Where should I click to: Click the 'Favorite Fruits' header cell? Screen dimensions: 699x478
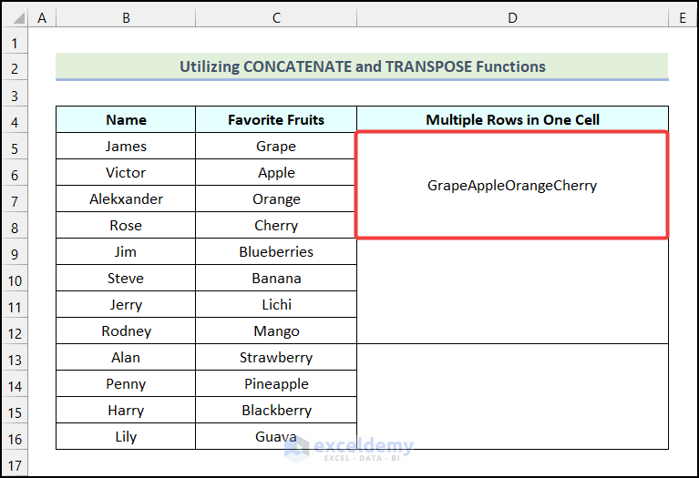pos(276,119)
